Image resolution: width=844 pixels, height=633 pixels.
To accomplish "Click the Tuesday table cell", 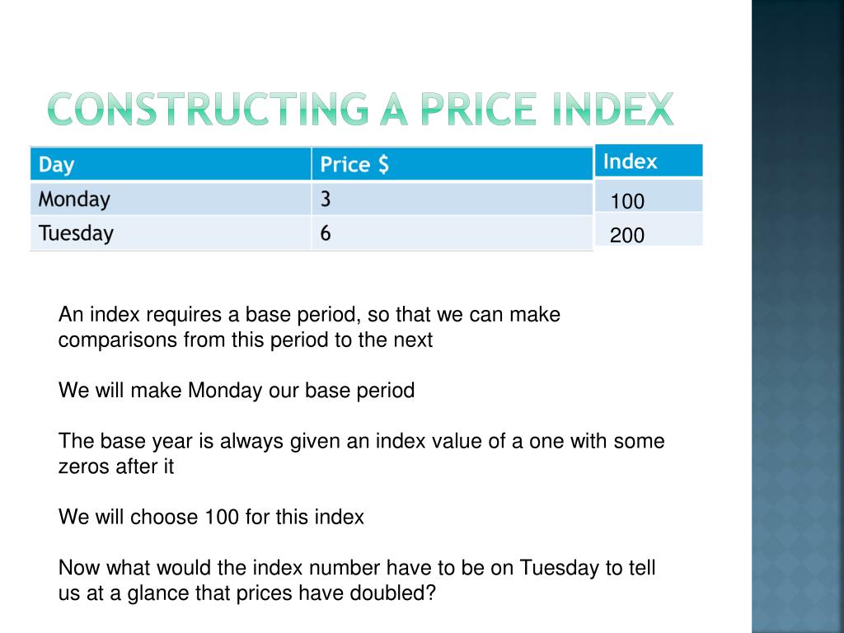I will (171, 233).
